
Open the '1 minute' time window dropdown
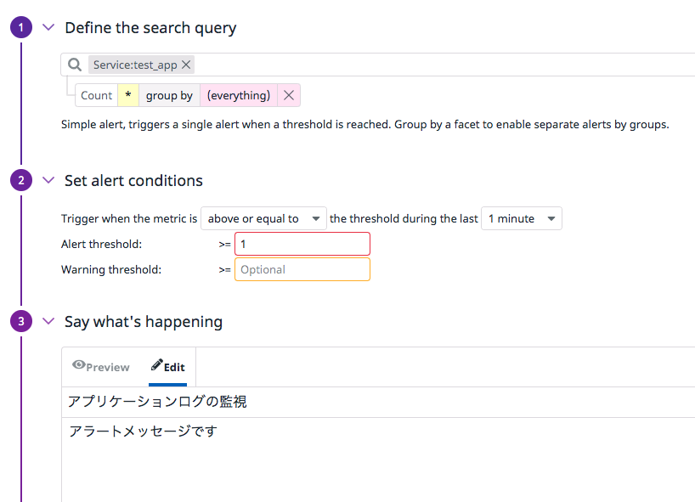tap(521, 218)
